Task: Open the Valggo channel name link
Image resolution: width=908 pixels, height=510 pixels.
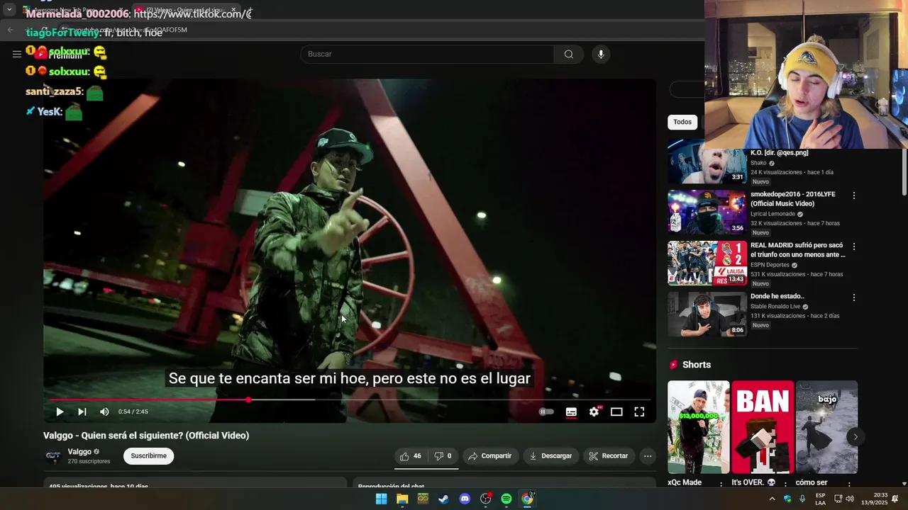Action: [79, 452]
